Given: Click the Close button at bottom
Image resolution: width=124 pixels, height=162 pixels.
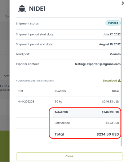Looking at the screenshot, I should point(69,156).
